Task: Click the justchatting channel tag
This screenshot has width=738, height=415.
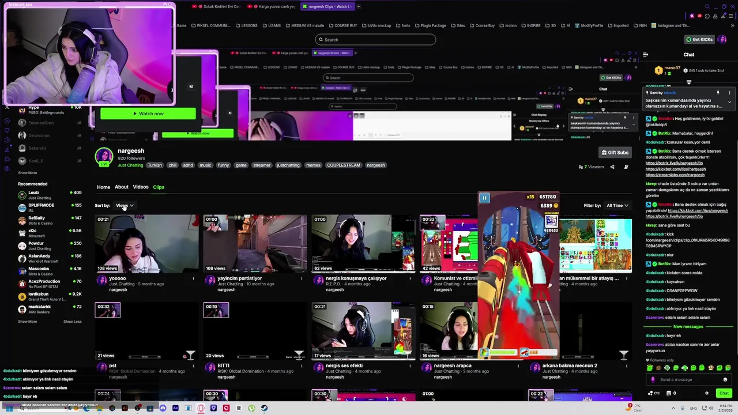Action: pos(288,165)
